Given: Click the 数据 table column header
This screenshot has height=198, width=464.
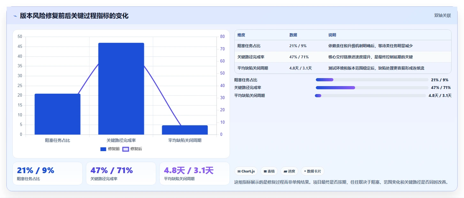Looking at the screenshot, I should click(293, 35).
